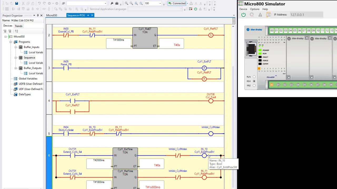Click the wrench icon in the toolbar
The height and width of the screenshot is (189, 337).
tap(112, 3)
